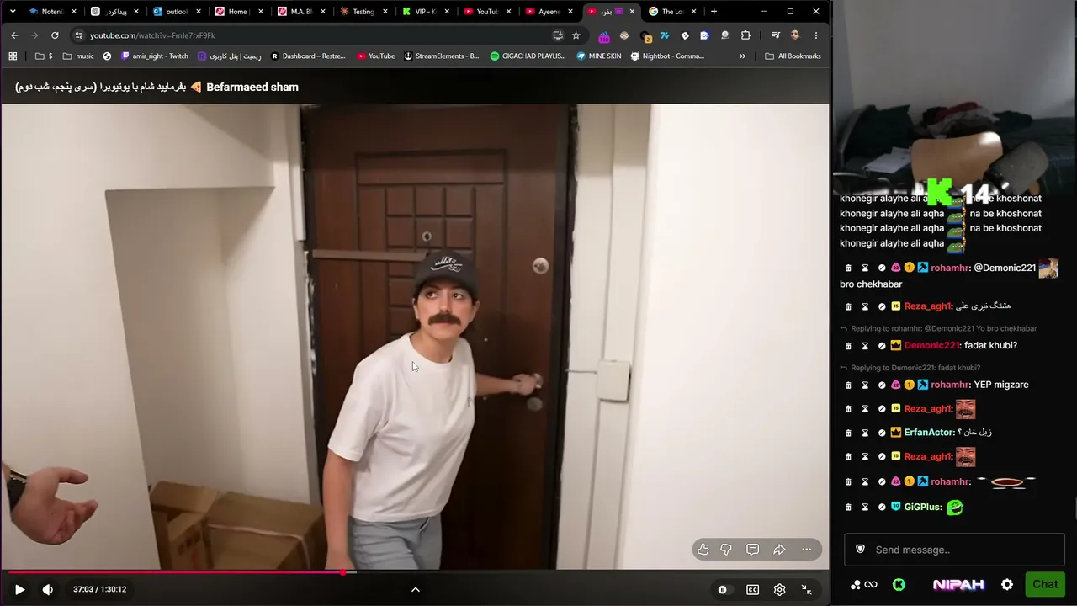
Task: Open the 'All Bookmarks' folder
Action: [793, 56]
